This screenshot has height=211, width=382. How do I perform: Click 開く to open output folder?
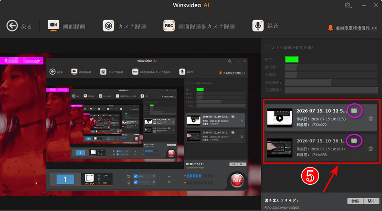tap(371, 201)
